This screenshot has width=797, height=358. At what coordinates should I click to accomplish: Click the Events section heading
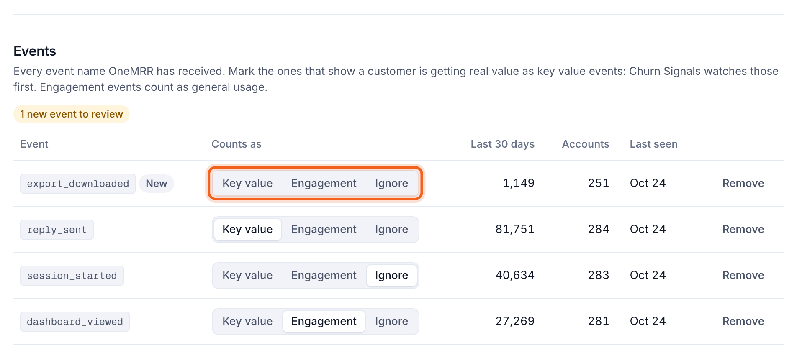[x=35, y=51]
